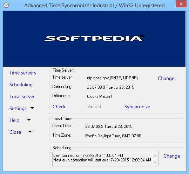The image size is (189, 174).
Task: Click the Pacific Daylight Time zone value
Action: click(x=113, y=136)
